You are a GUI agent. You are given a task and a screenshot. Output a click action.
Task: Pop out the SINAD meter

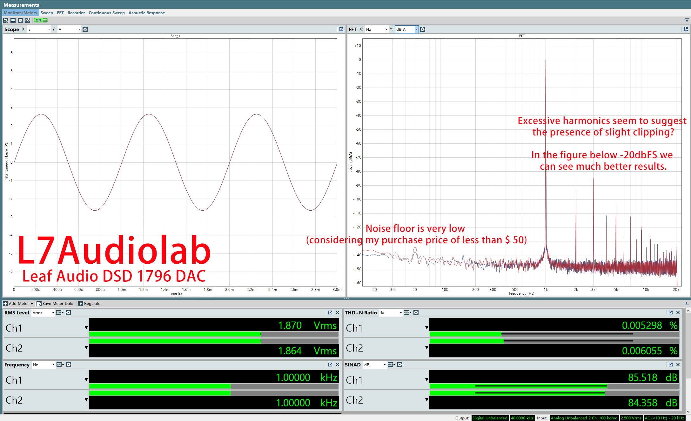[x=671, y=365]
